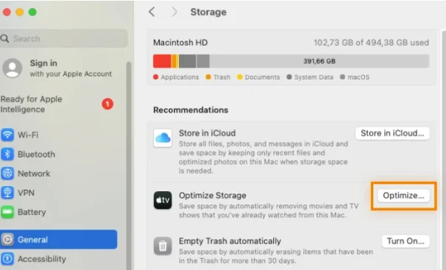446x270 pixels.
Task: Click the Applications legend dot
Action: (155, 77)
